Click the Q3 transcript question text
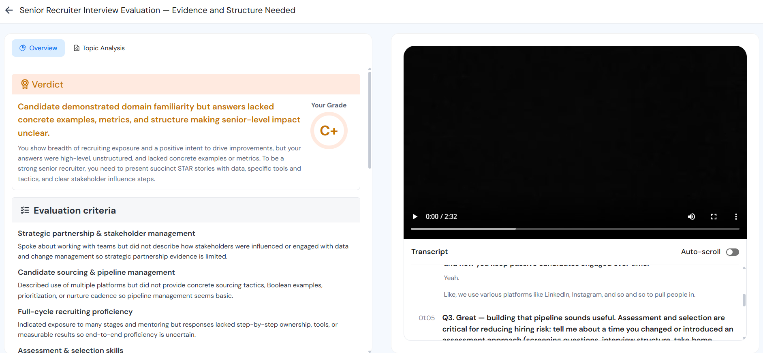 (588, 327)
